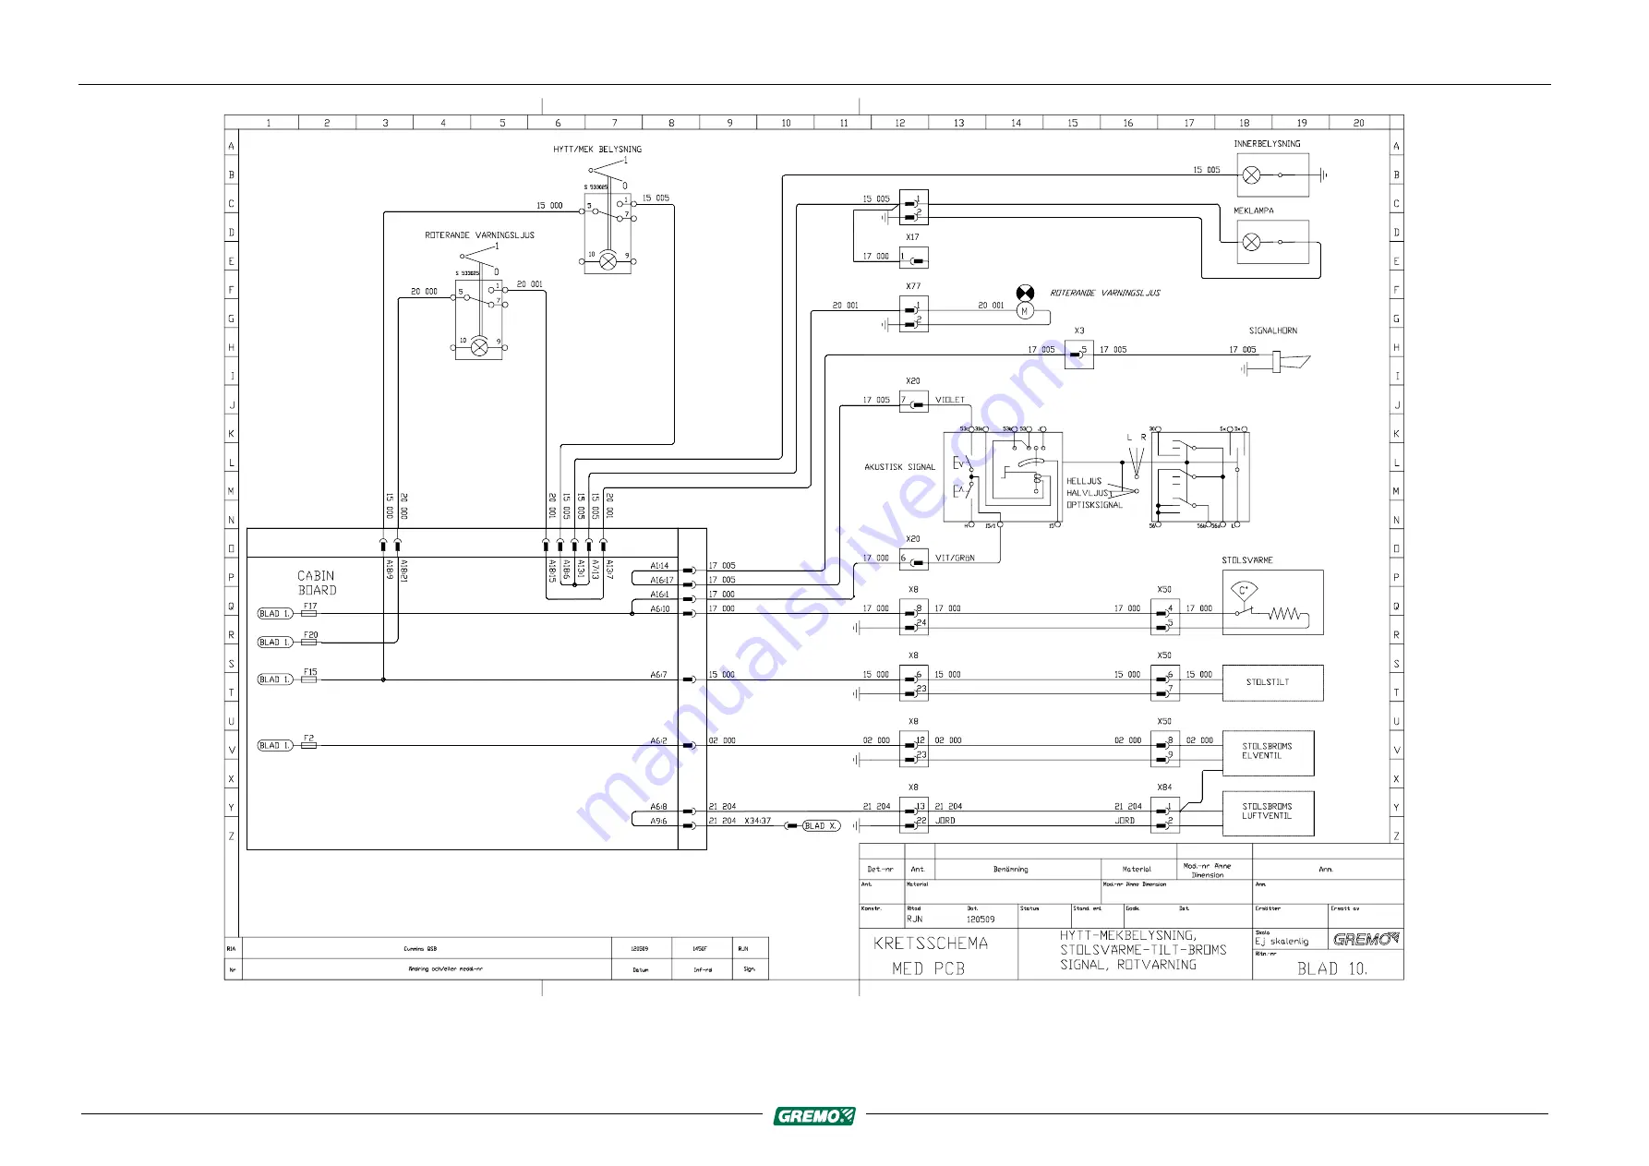The width and height of the screenshot is (1649, 1166).
Task: Select the STOLSBROMS LUFTVENTIL component box
Action: click(1268, 813)
